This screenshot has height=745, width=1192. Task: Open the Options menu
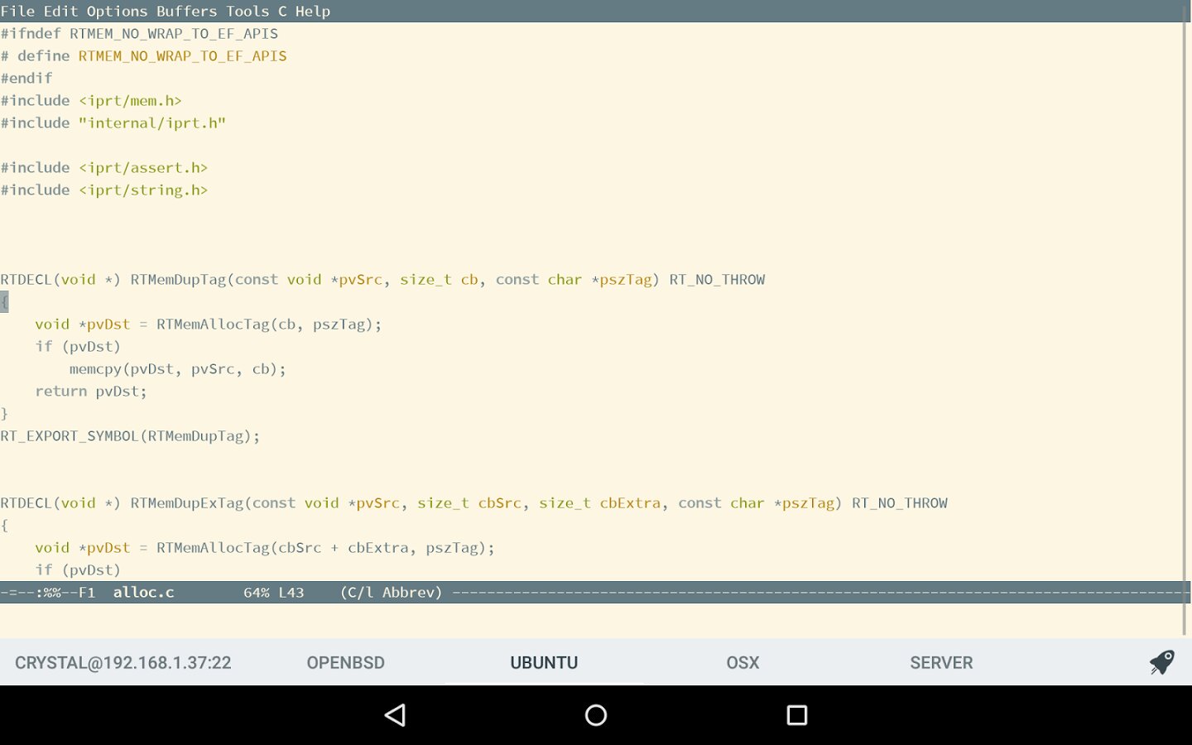(x=117, y=12)
